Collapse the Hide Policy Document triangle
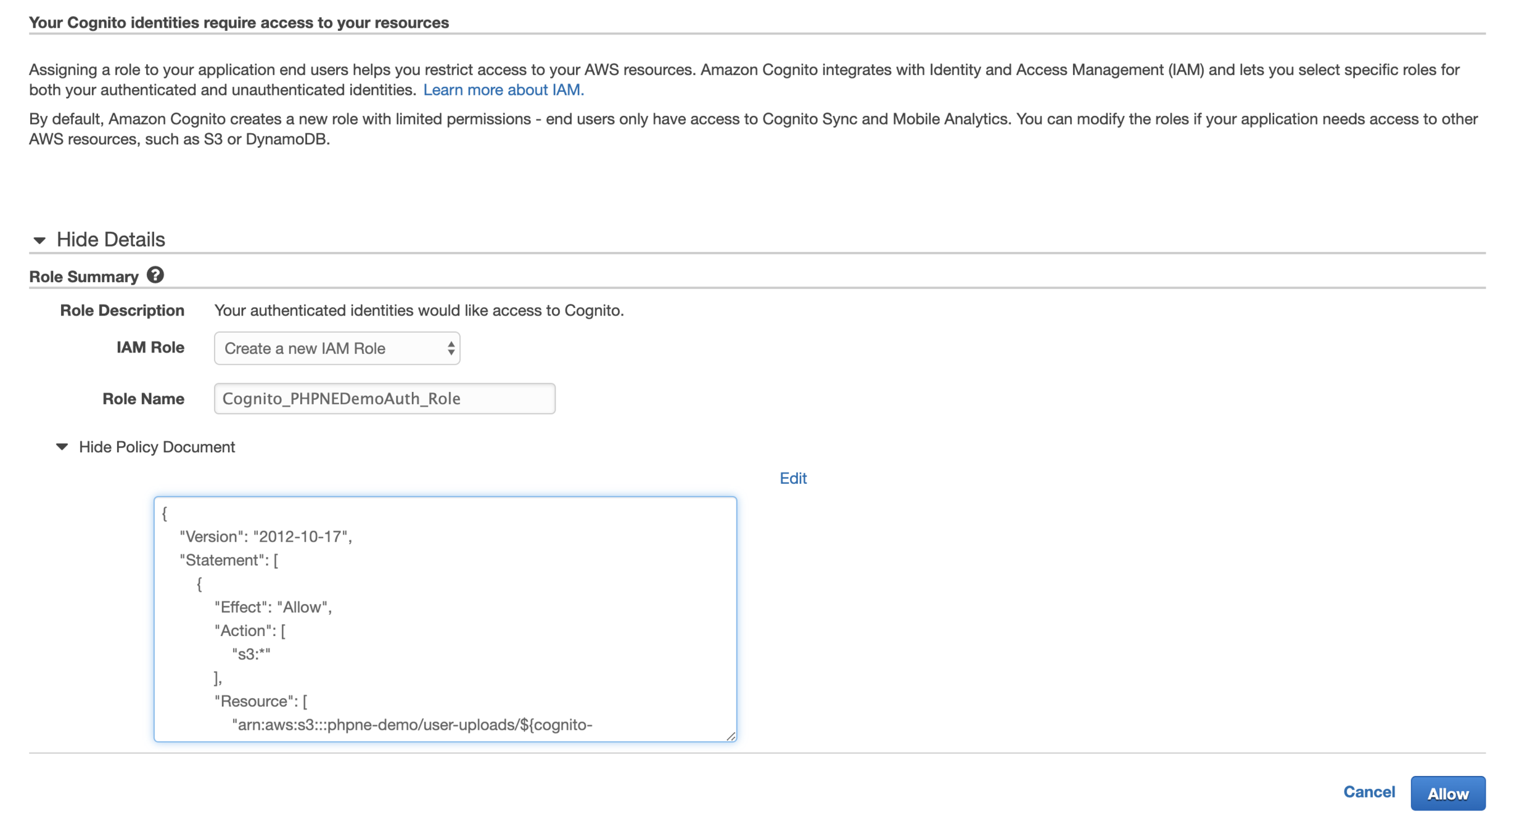 (62, 447)
